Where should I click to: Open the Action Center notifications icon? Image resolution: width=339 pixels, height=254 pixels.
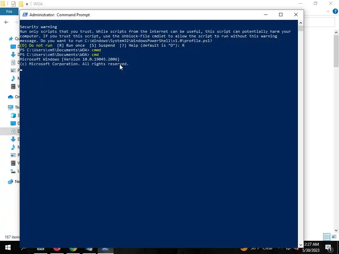[328, 247]
